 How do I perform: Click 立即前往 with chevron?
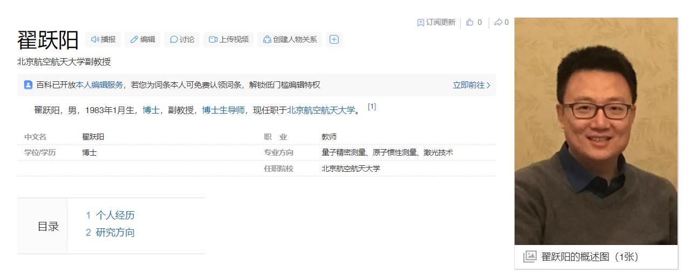471,85
